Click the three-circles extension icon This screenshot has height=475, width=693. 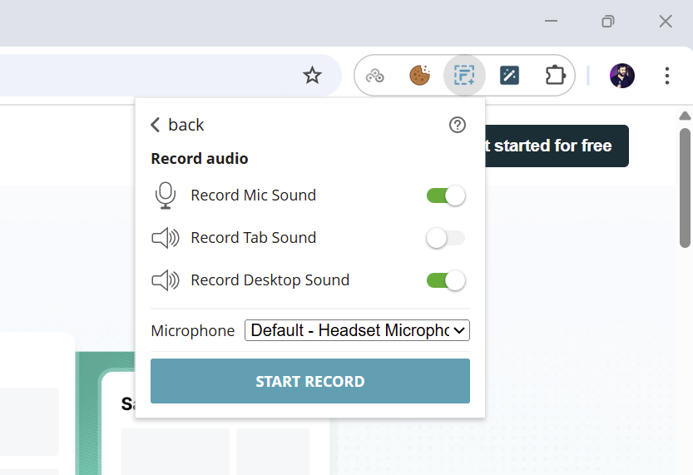click(374, 76)
